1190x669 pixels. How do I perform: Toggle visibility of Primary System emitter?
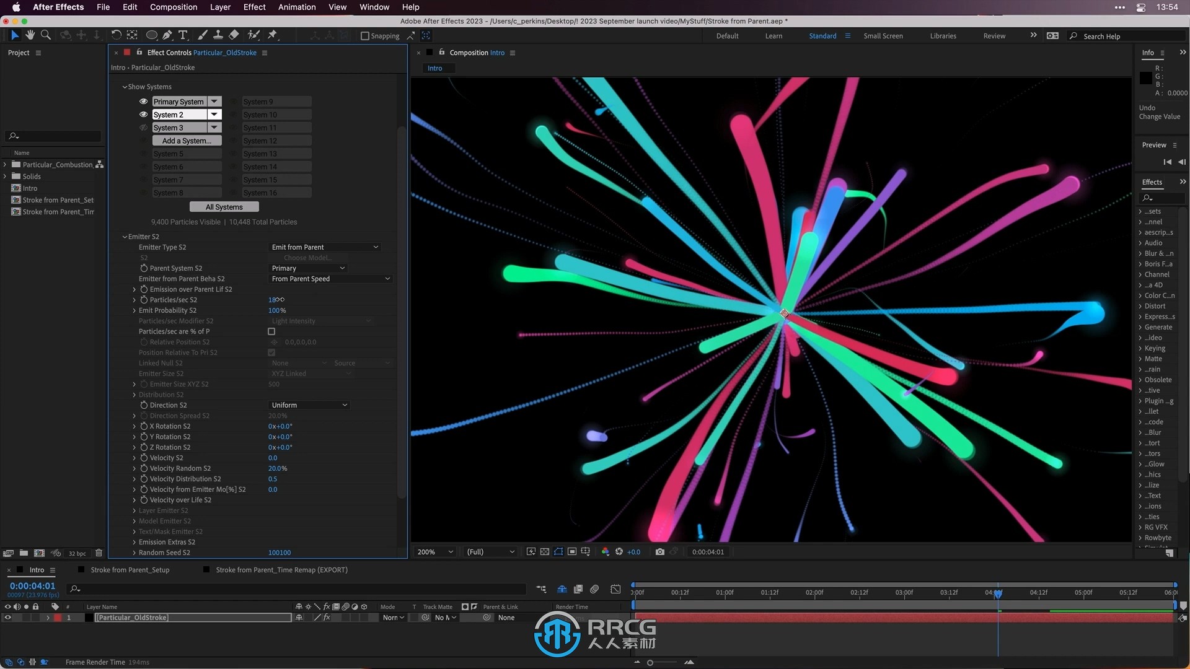pos(144,100)
